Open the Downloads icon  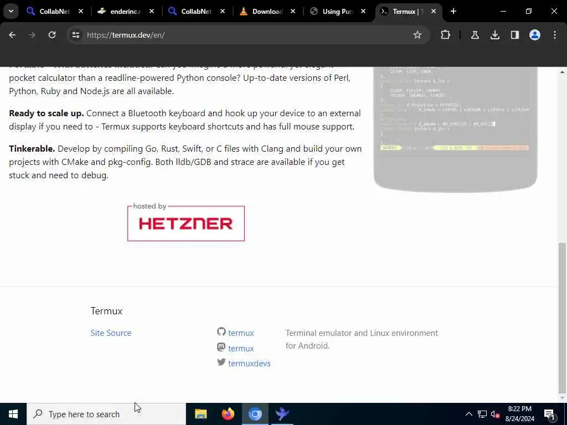495,35
